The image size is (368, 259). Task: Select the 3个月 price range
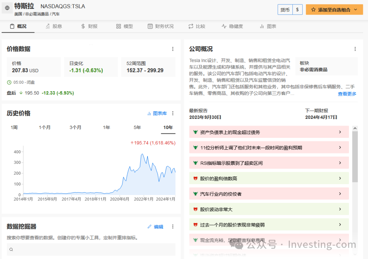pos(75,127)
